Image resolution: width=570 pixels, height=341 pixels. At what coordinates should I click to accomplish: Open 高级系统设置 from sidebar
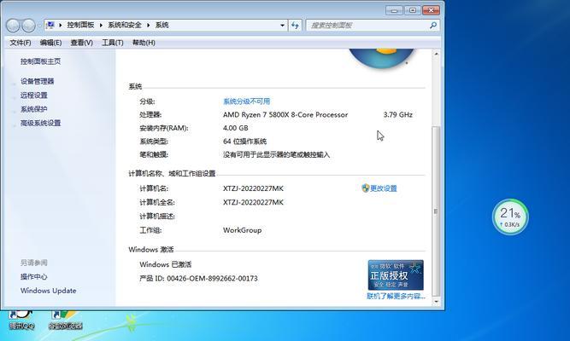click(40, 123)
